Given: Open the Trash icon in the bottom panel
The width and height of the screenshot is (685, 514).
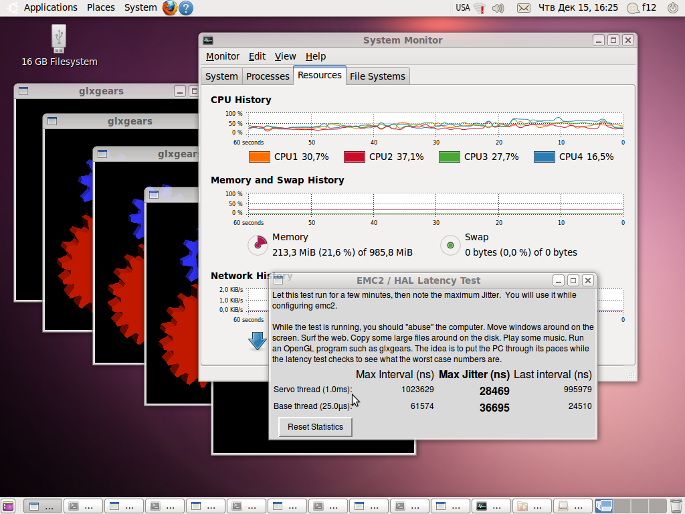Looking at the screenshot, I should (x=676, y=506).
